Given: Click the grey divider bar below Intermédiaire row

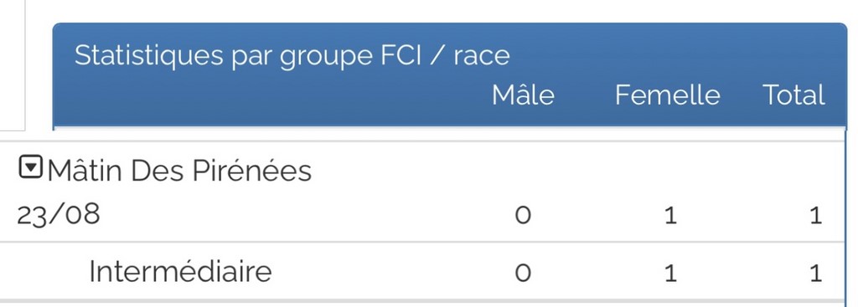Looking at the screenshot, I should [x=422, y=300].
